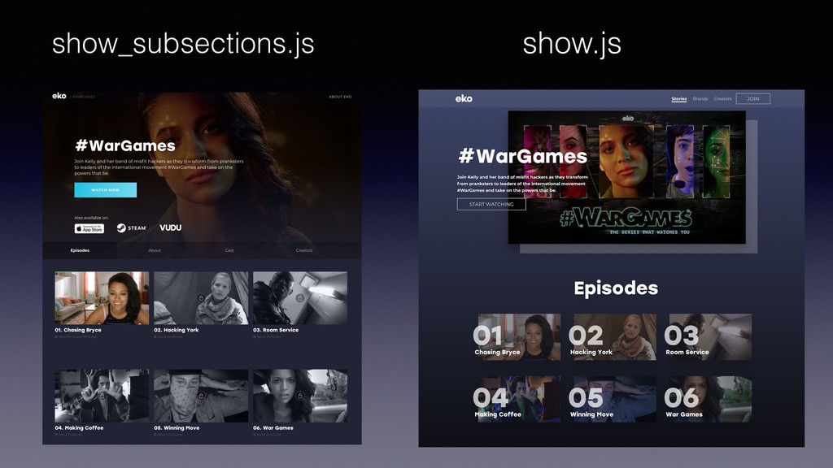Click the '03. Room Service' title text
This screenshot has width=833, height=468.
[276, 330]
